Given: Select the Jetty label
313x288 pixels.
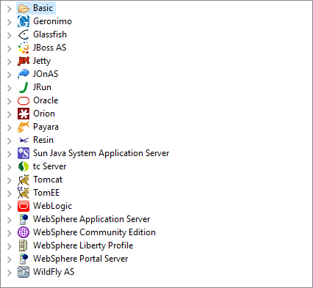Looking at the screenshot, I should click(42, 61).
